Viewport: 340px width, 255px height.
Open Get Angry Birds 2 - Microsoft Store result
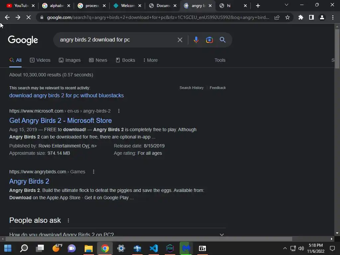click(60, 121)
